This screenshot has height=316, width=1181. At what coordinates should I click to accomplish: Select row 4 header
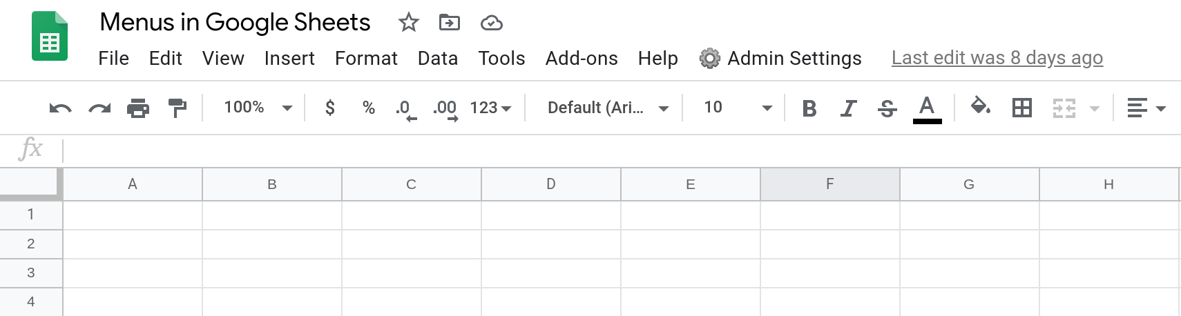click(31, 302)
